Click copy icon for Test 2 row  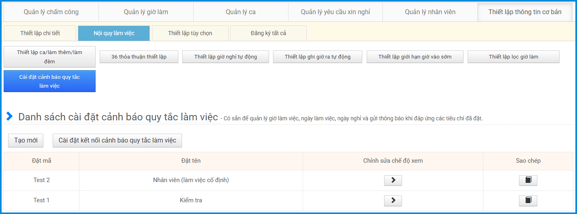(x=528, y=180)
